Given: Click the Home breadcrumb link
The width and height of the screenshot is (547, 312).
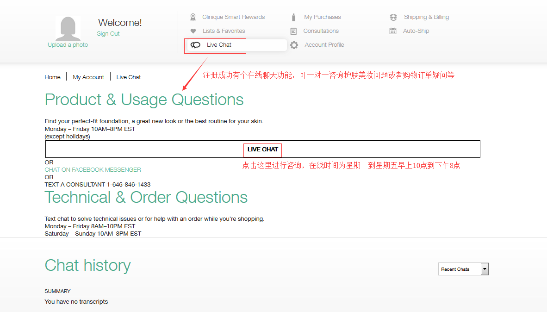Looking at the screenshot, I should pyautogui.click(x=52, y=77).
